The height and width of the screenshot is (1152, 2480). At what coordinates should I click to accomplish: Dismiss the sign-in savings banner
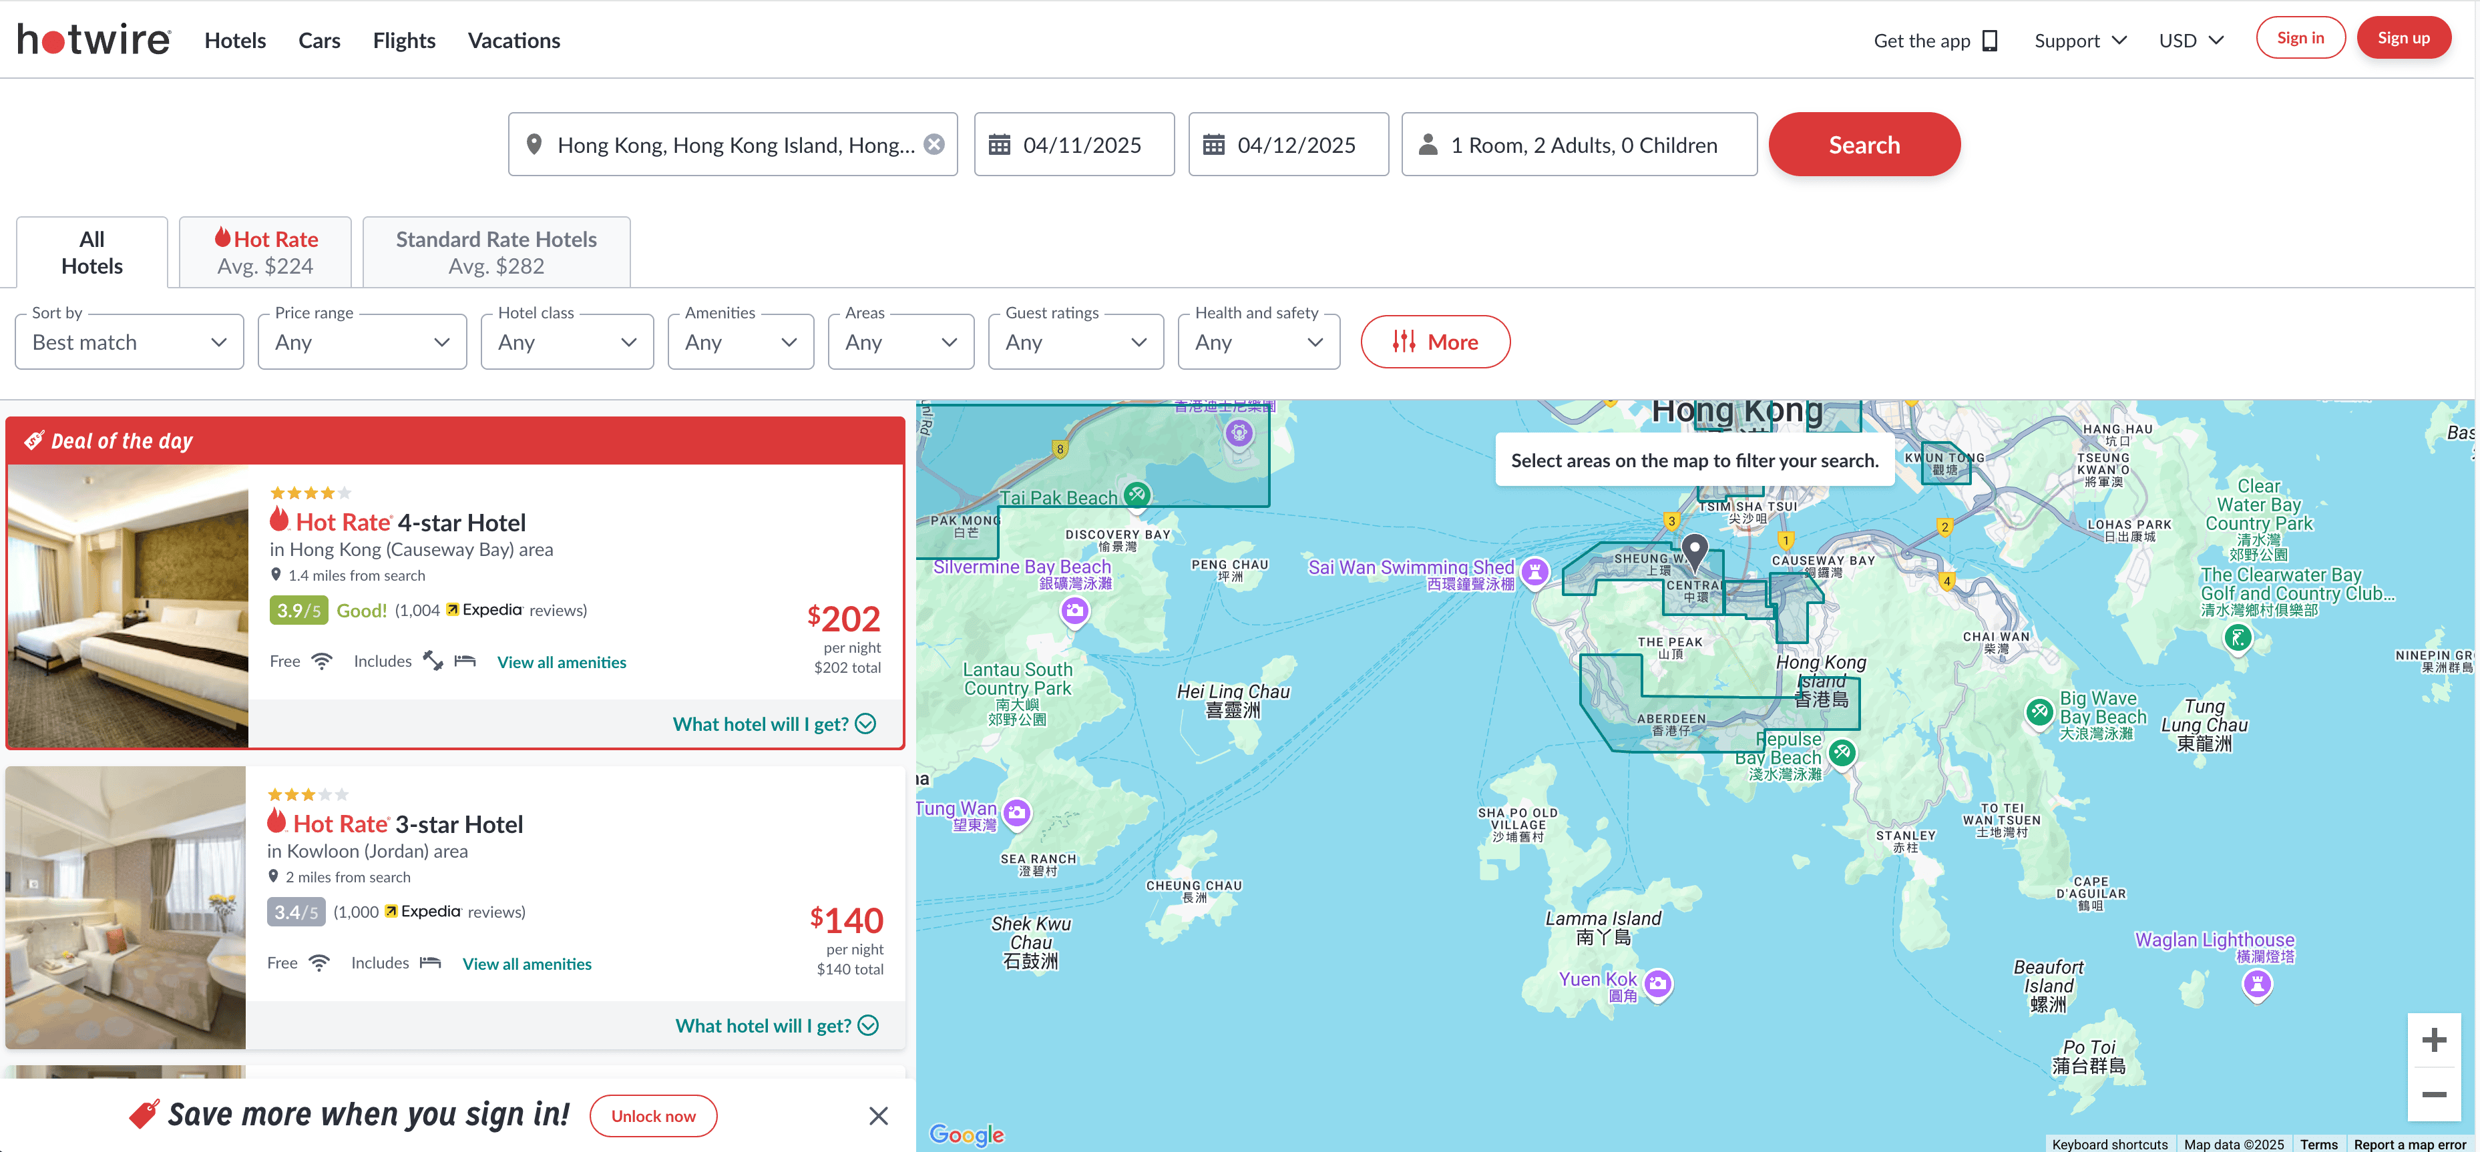(878, 1115)
